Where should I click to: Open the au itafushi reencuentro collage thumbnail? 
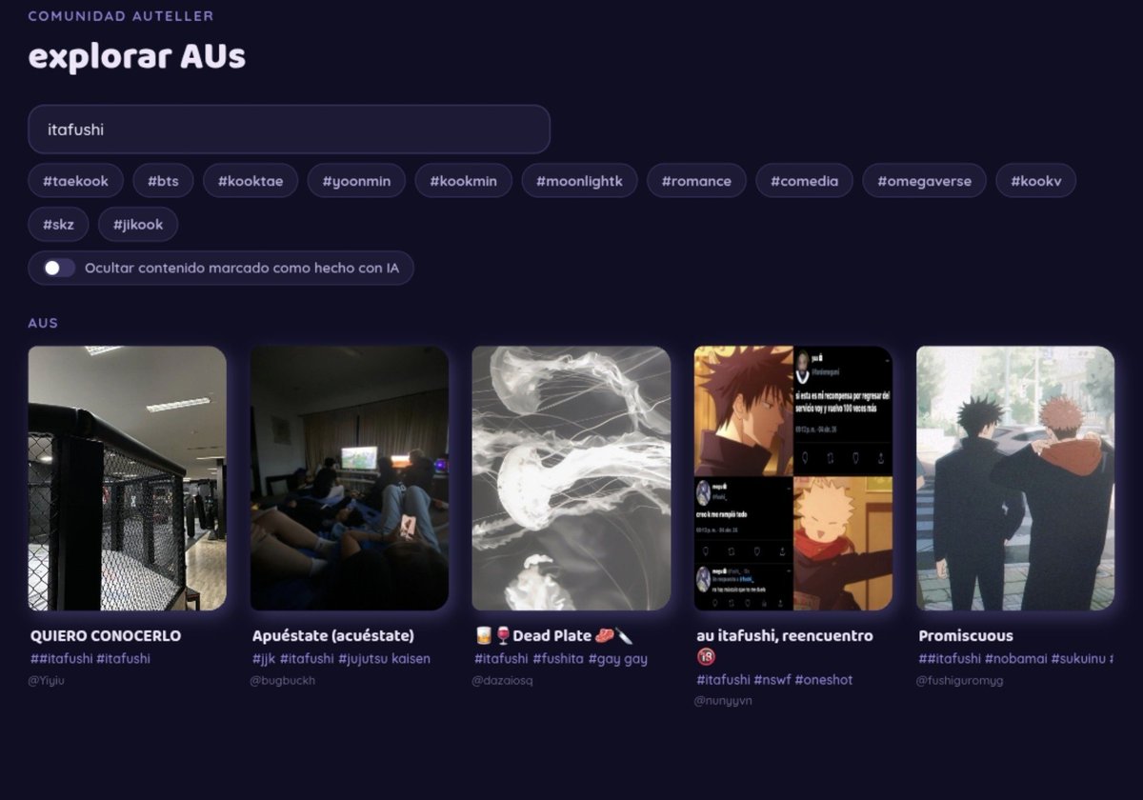[x=793, y=478]
